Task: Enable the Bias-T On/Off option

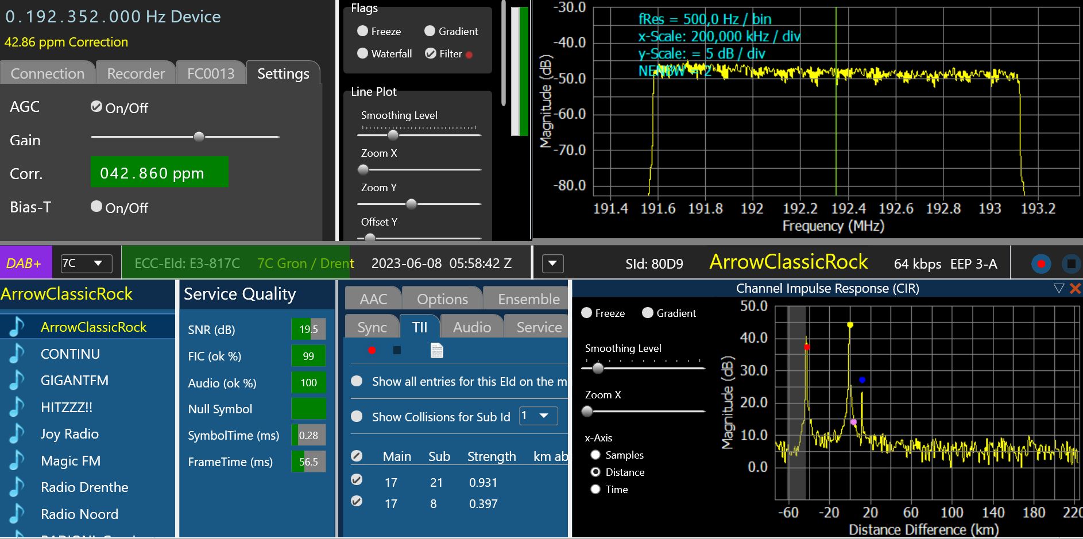Action: (96, 207)
